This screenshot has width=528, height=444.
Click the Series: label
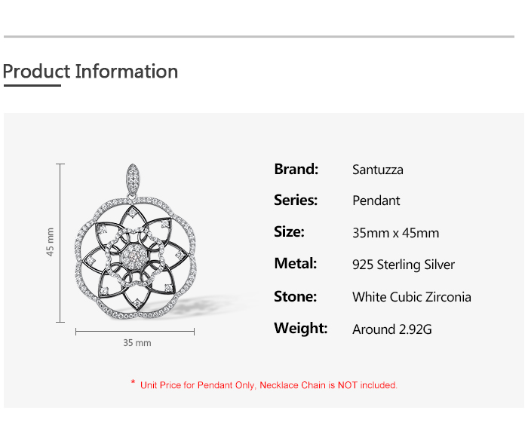click(296, 200)
